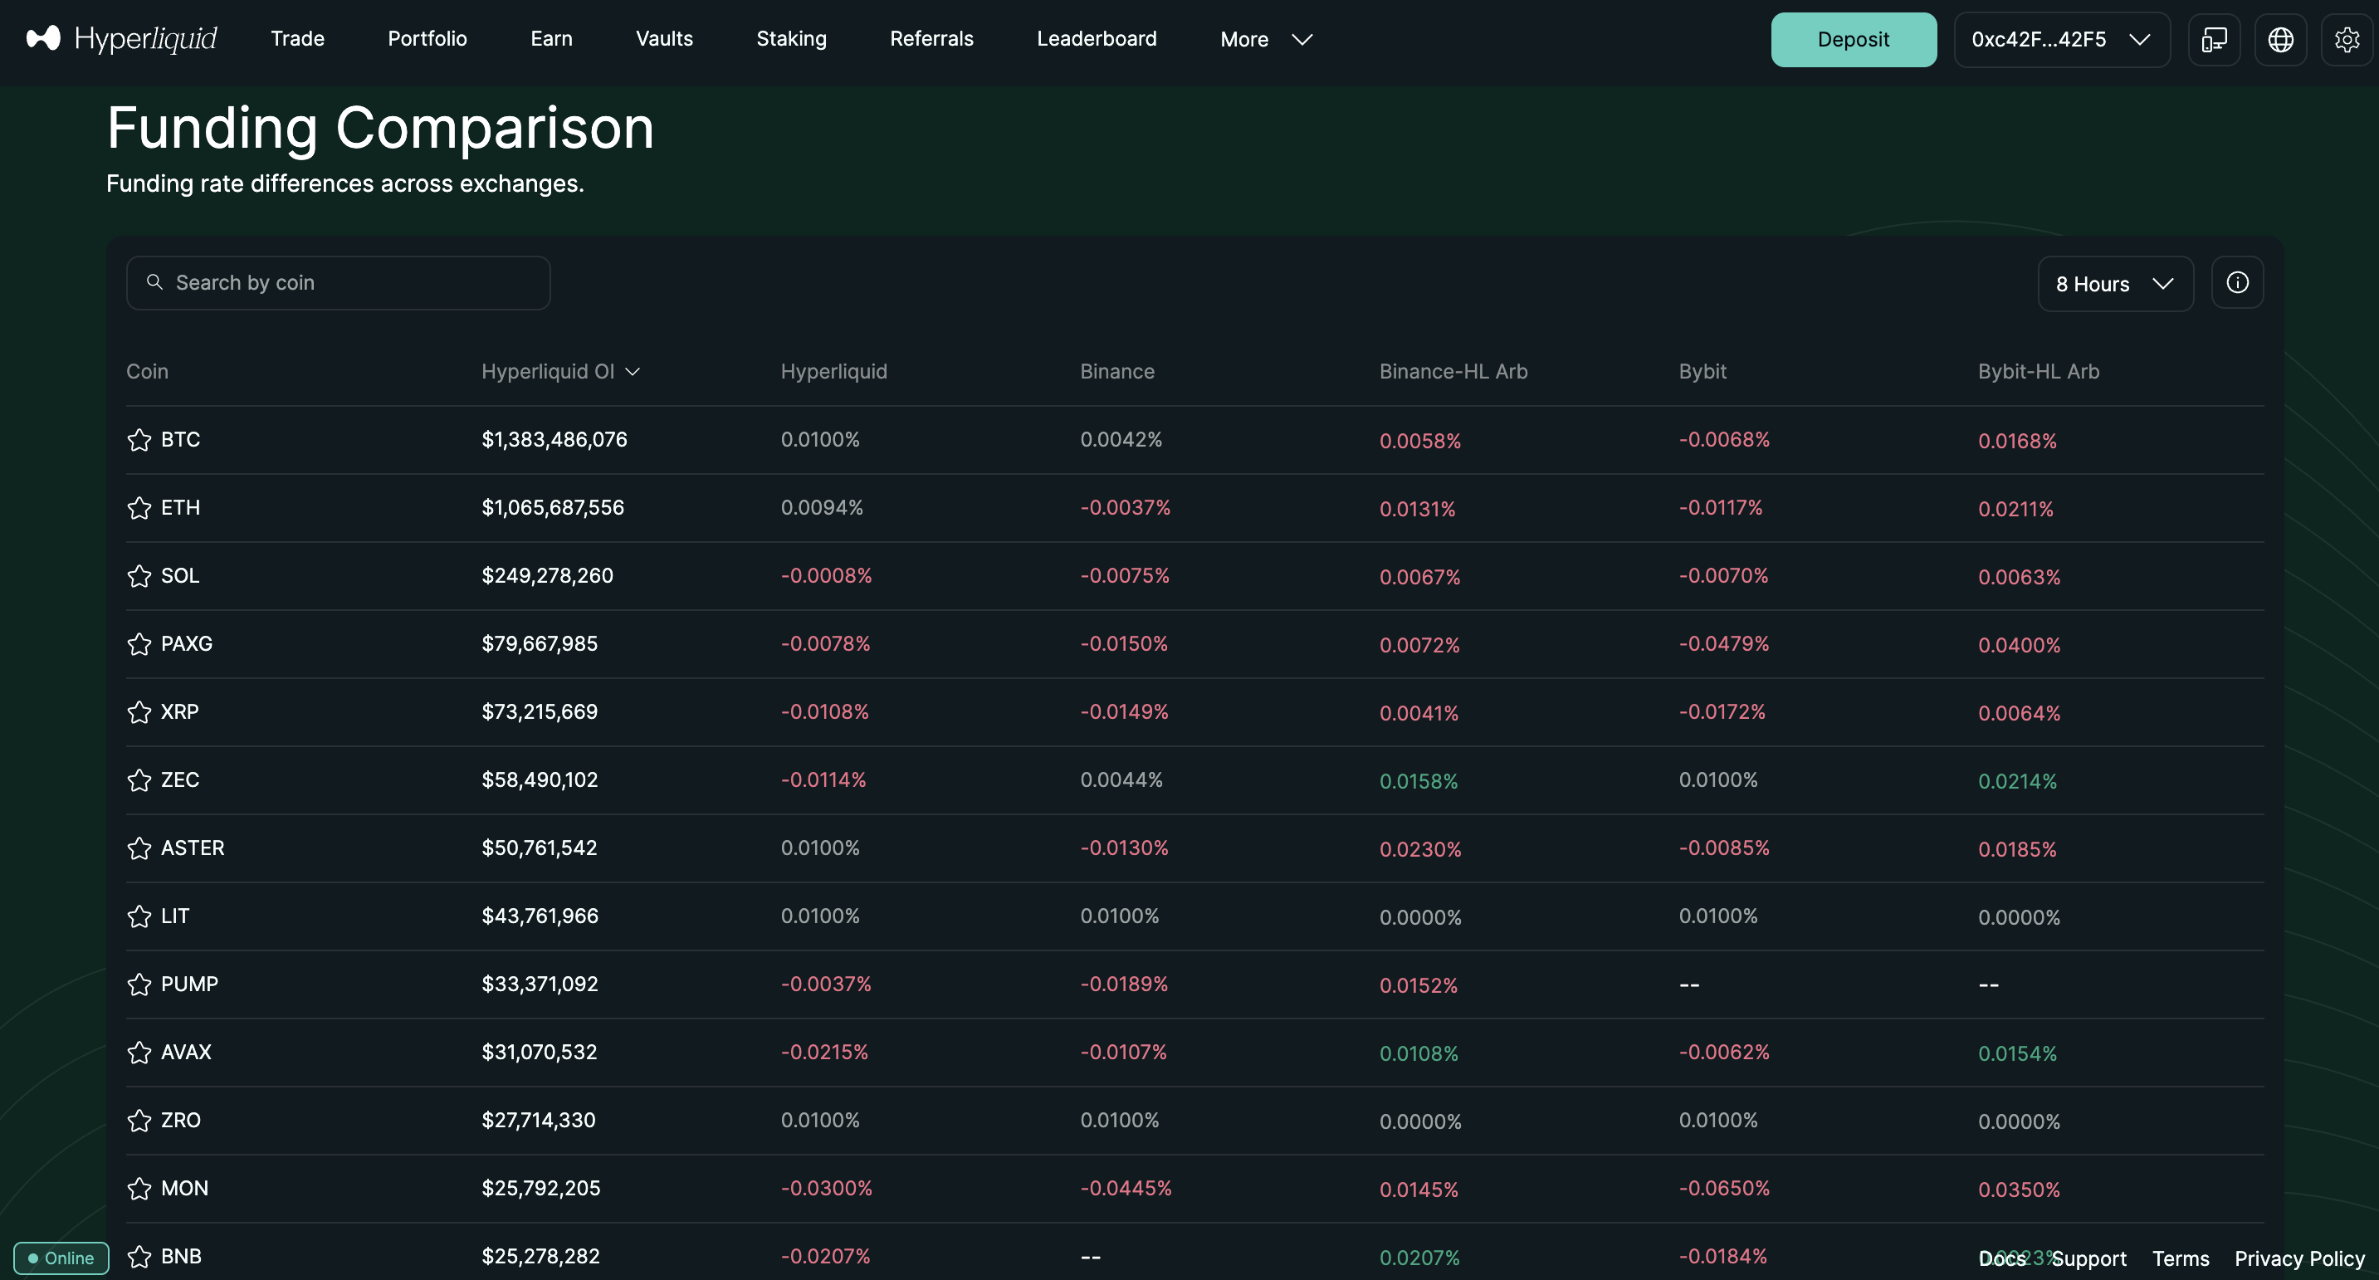The width and height of the screenshot is (2379, 1280).
Task: Star the PAXG coin row
Action: 139,643
